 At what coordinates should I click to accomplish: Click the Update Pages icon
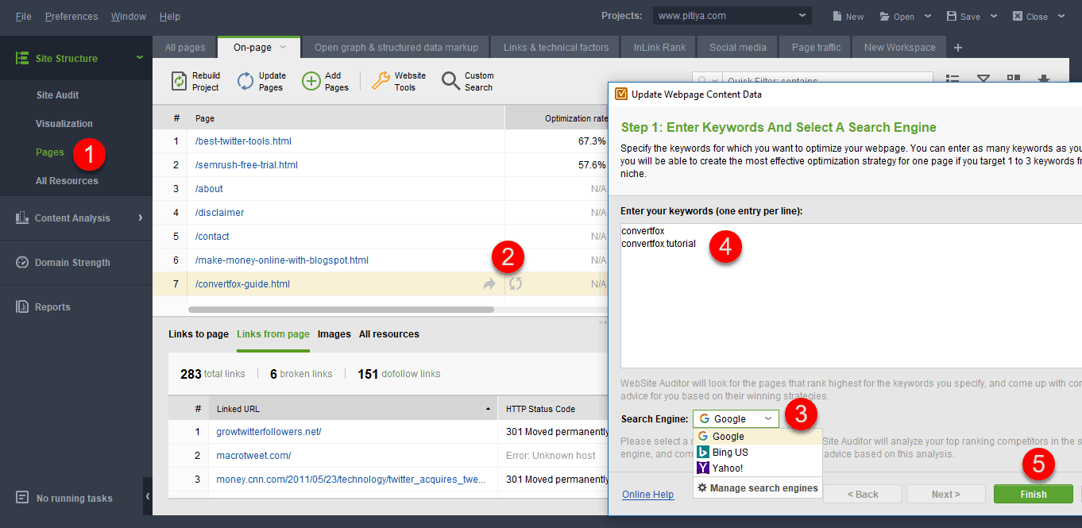[x=246, y=81]
